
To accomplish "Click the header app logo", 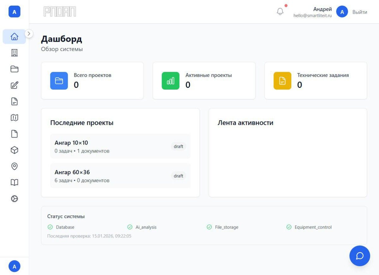I will tap(60, 12).
